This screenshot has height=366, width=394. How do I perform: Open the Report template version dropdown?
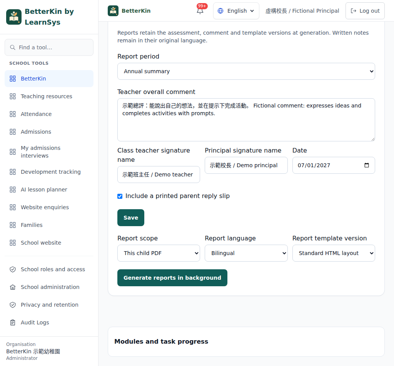[x=334, y=253]
